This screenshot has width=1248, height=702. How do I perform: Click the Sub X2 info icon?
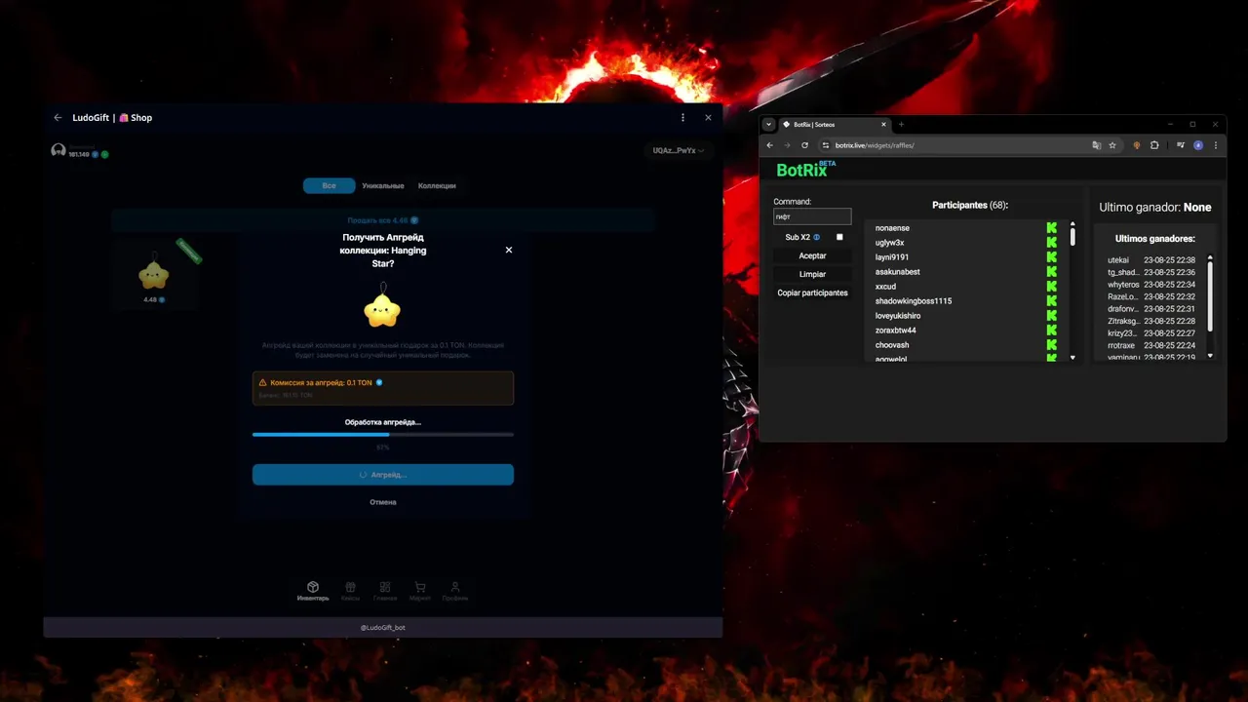click(817, 237)
